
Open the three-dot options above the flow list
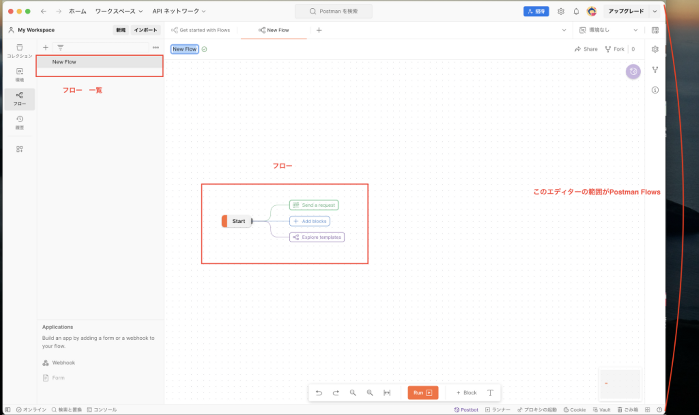coord(156,48)
